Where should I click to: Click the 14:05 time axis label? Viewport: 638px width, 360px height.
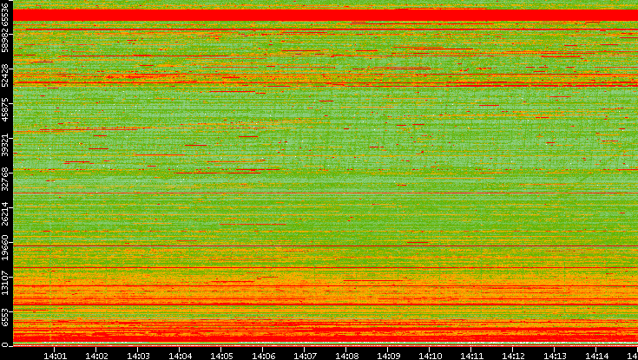point(221,356)
